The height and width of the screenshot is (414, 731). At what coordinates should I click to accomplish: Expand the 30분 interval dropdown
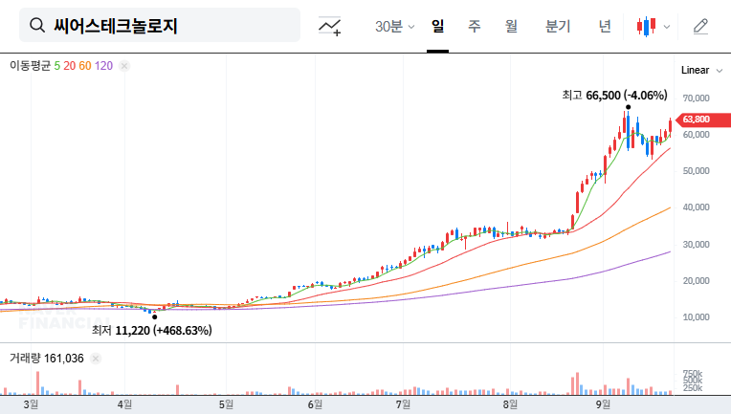point(394,27)
